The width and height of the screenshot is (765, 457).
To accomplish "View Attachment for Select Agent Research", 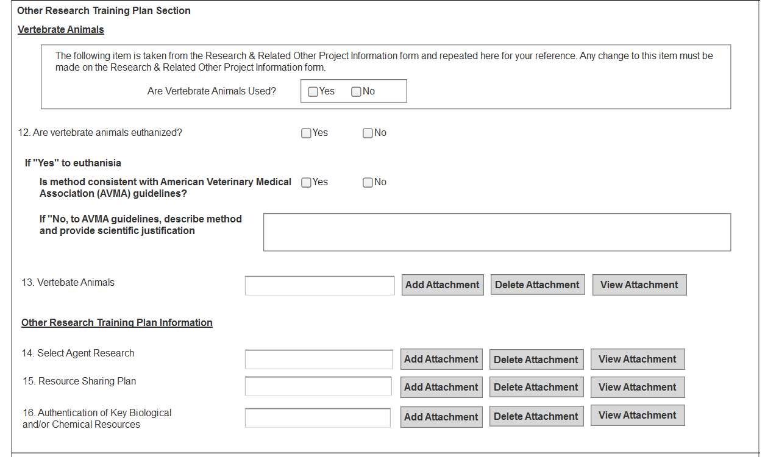I will click(x=637, y=360).
